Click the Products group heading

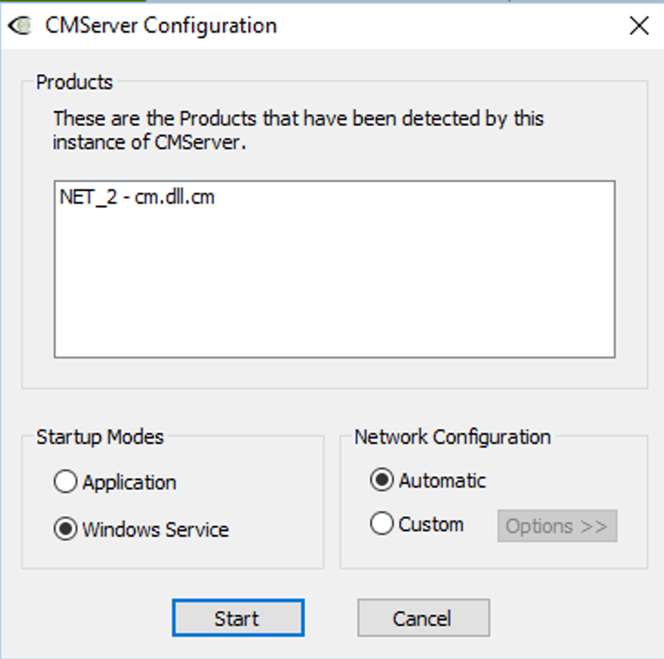[x=74, y=82]
